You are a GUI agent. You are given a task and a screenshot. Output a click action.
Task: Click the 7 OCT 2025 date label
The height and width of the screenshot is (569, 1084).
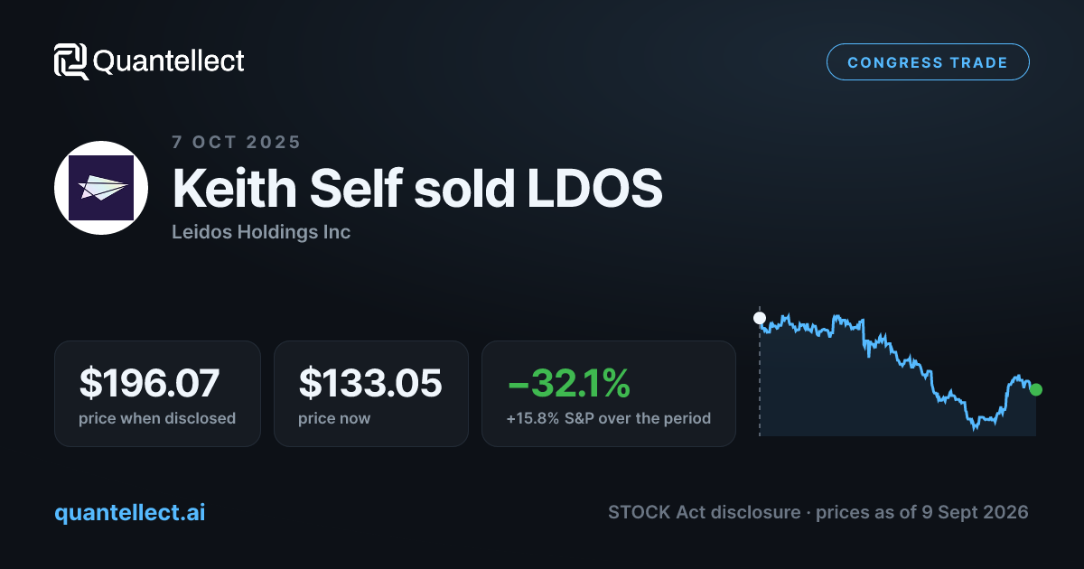(237, 142)
